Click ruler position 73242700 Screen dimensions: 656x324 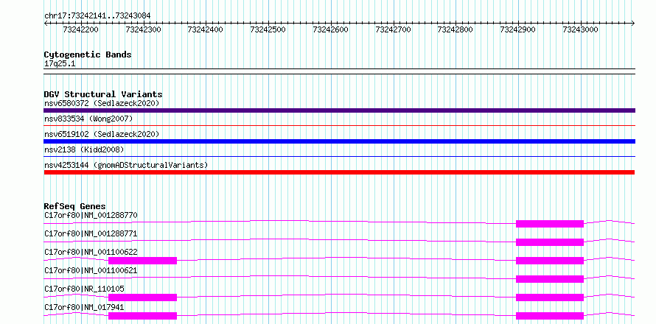point(394,29)
